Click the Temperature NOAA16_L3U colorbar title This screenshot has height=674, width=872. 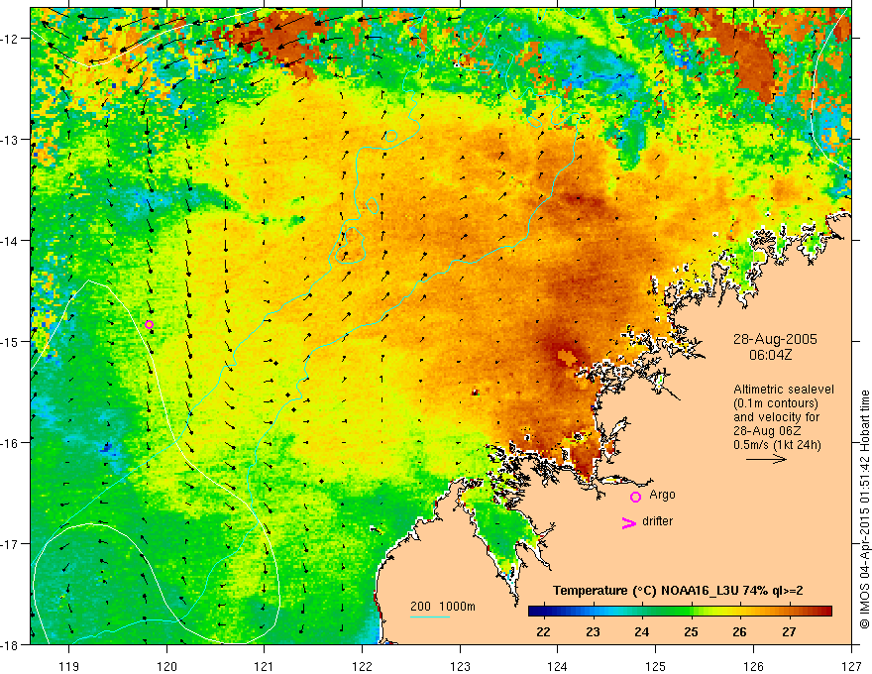point(678,591)
